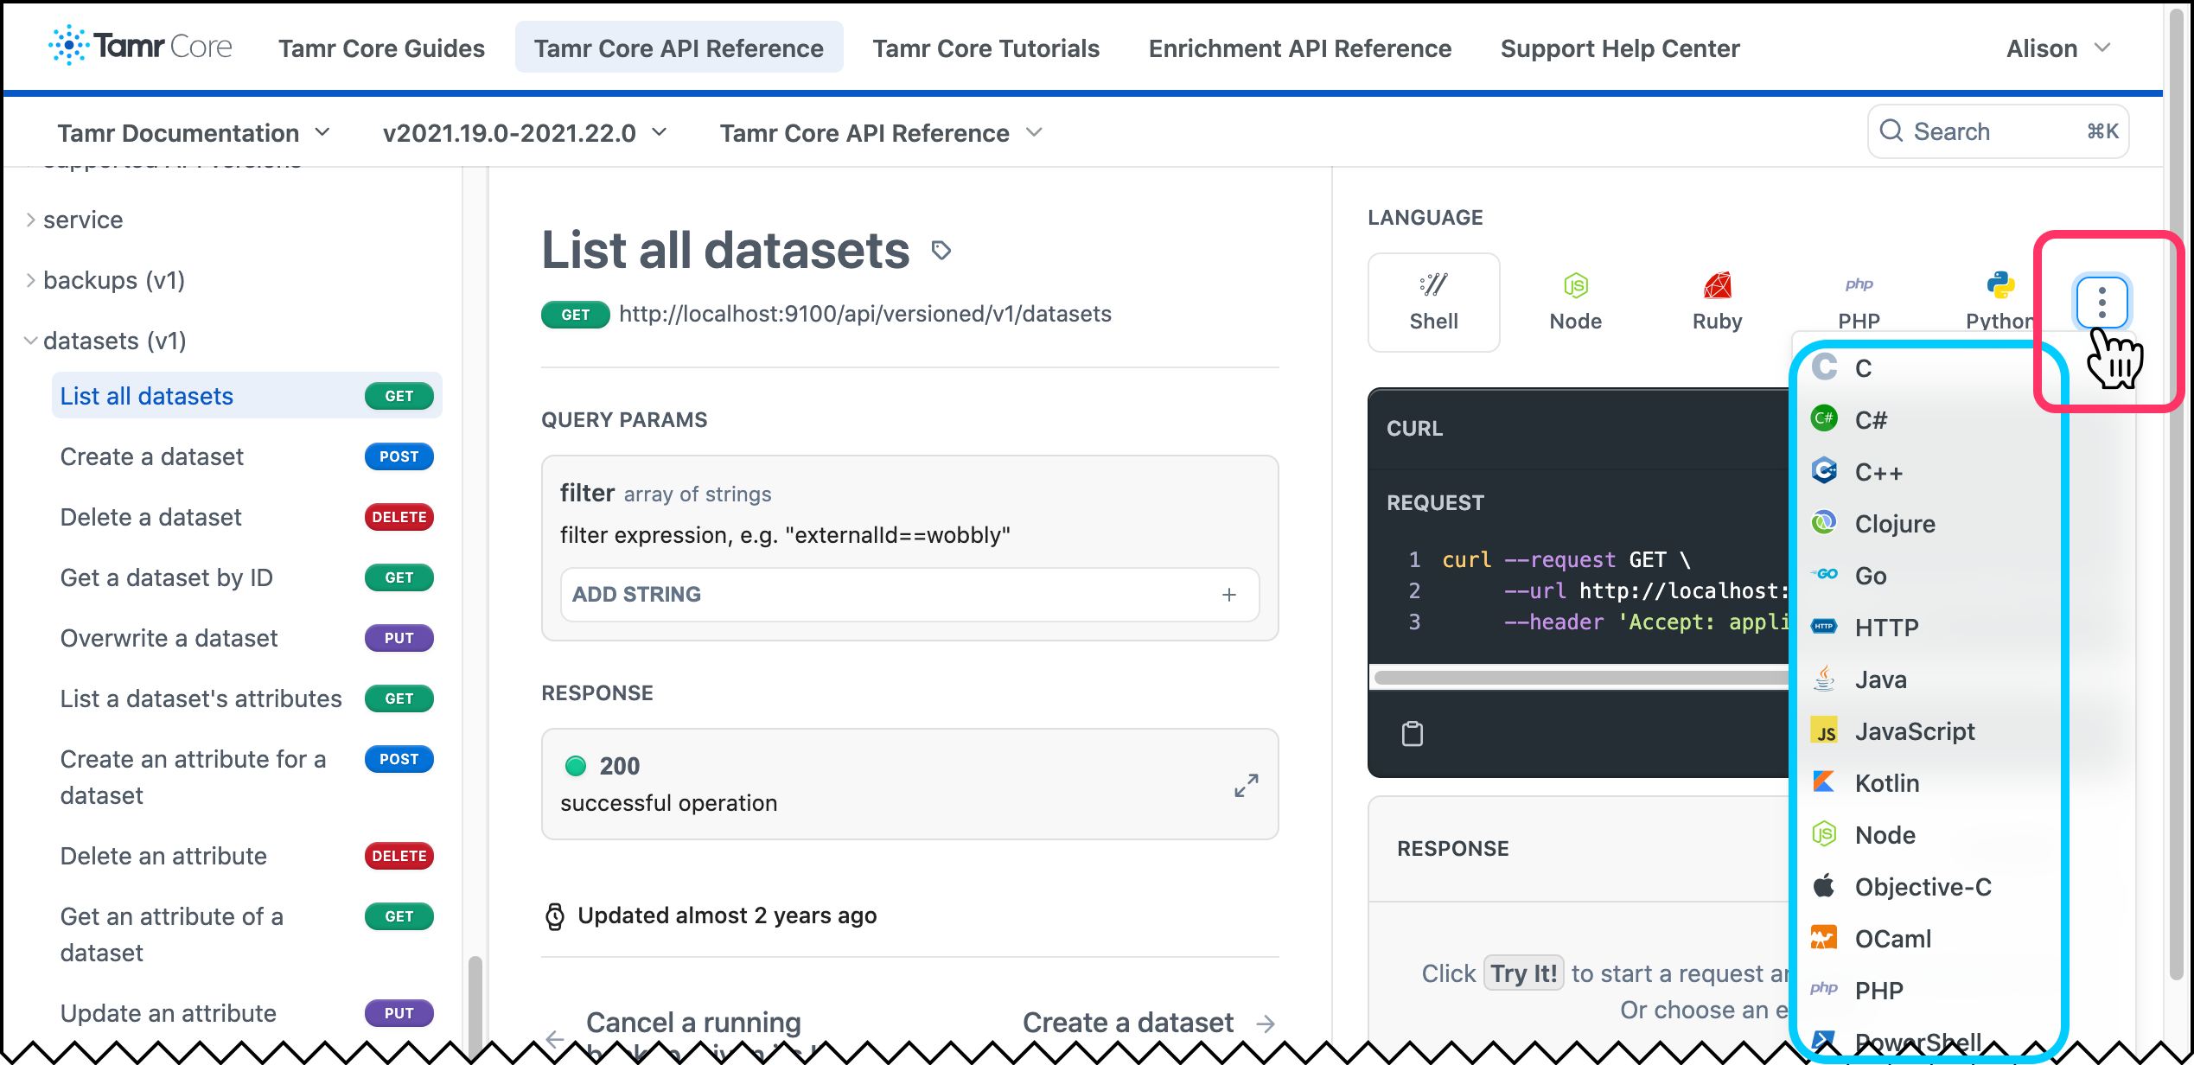Expand the 200 response details icon
2194x1065 pixels.
(1246, 785)
